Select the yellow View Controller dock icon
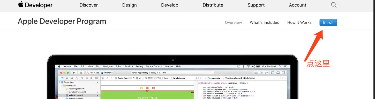 click(x=141, y=88)
